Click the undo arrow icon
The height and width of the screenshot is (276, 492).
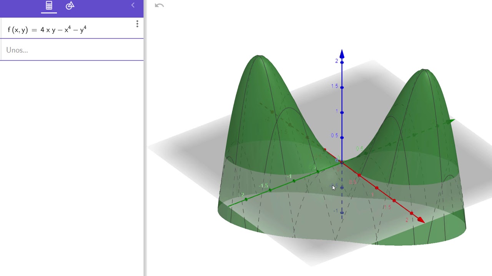pyautogui.click(x=159, y=5)
